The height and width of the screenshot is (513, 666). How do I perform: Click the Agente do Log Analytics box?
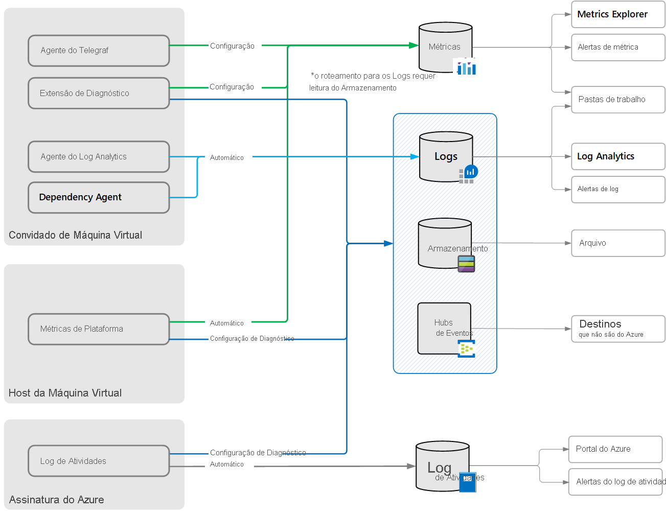pos(99,157)
